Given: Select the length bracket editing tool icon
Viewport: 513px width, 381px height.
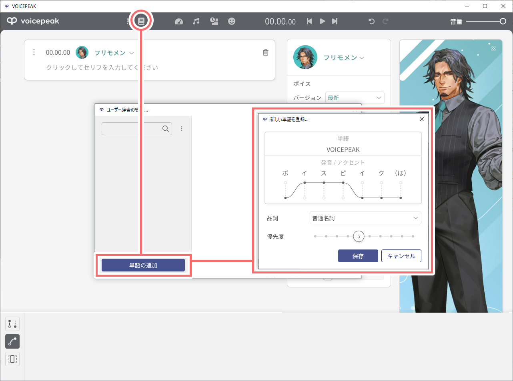Looking at the screenshot, I should pyautogui.click(x=12, y=359).
